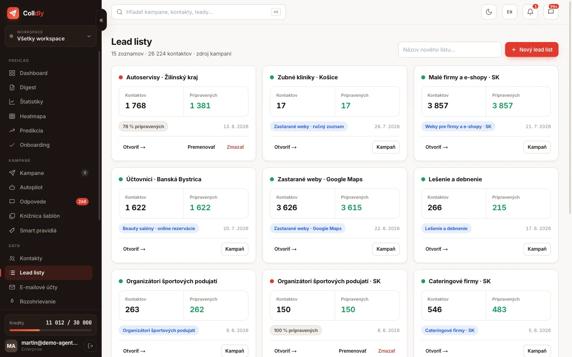This screenshot has width=572, height=357.
Task: Click Zmazať on the Autoservisy Žilinský kraj card
Action: pos(235,147)
